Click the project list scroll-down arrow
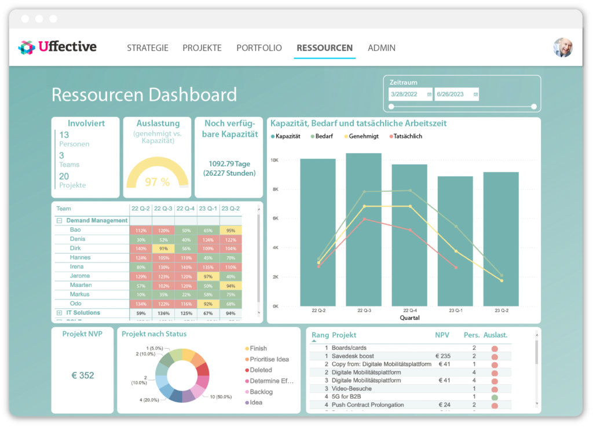This screenshot has height=427, width=593. click(537, 404)
